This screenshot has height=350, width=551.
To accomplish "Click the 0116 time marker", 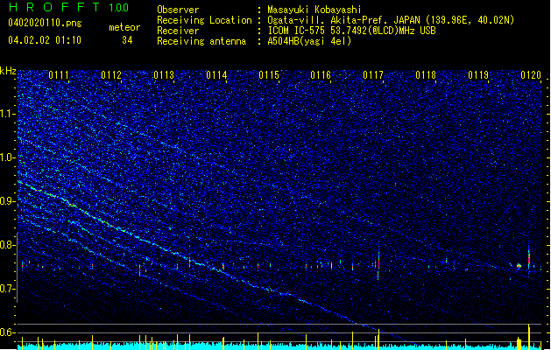I will (x=321, y=75).
